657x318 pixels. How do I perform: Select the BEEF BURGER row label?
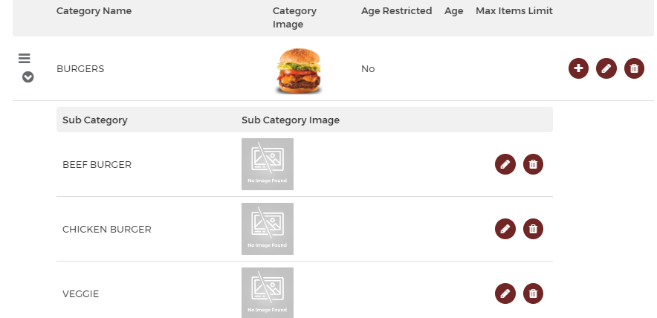click(97, 165)
